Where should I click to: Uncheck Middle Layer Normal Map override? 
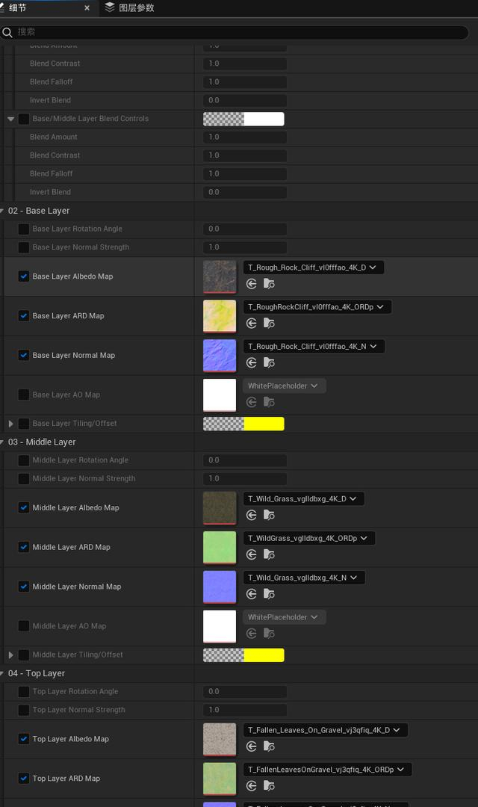tap(24, 587)
